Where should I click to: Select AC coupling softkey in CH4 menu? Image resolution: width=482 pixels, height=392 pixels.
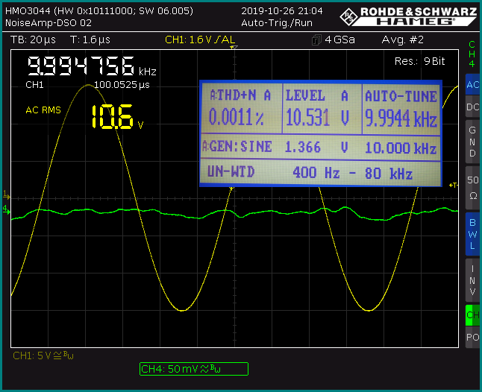[x=472, y=85]
